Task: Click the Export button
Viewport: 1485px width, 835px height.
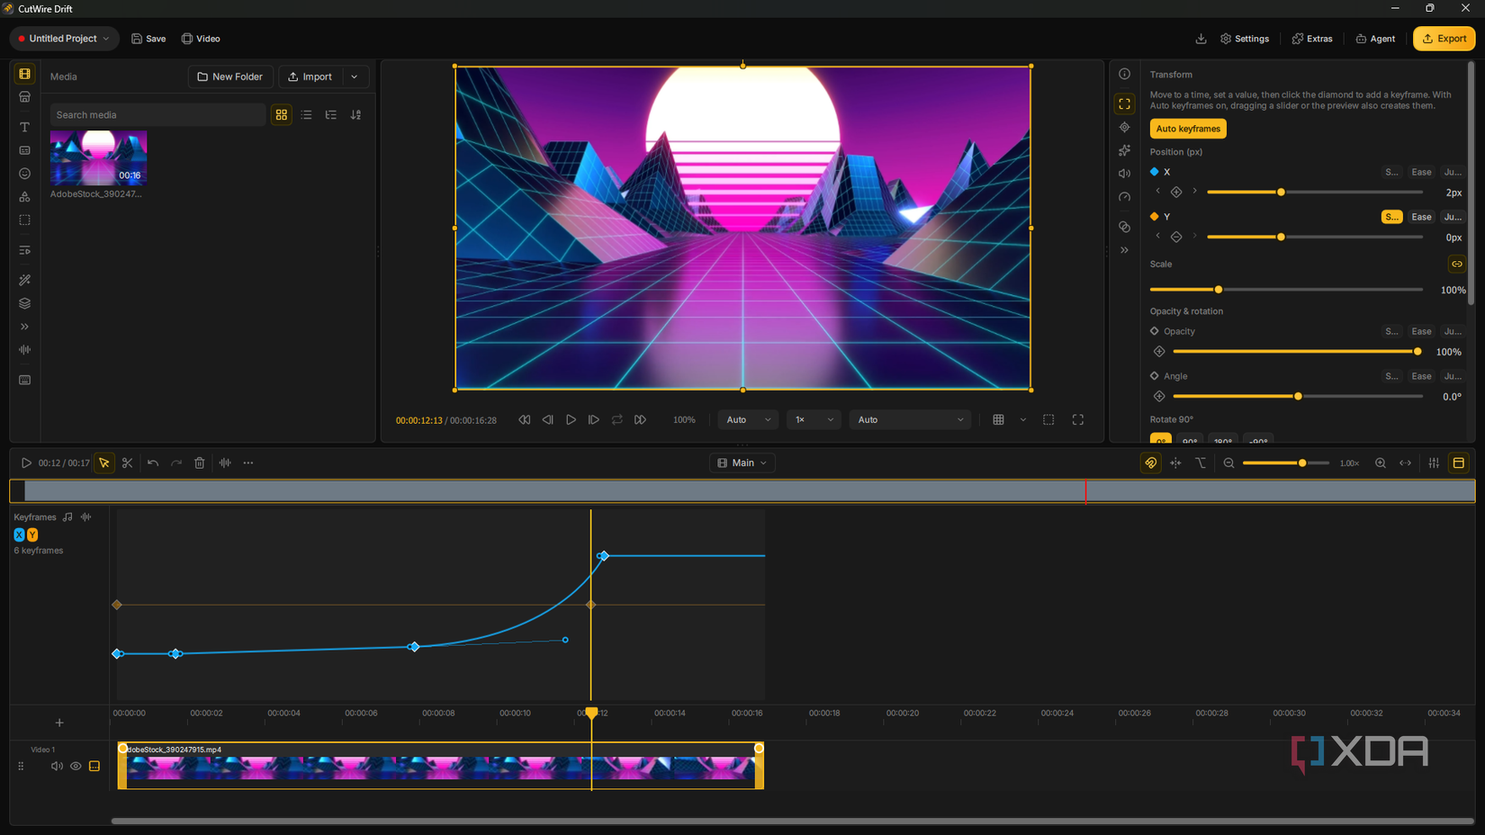Action: coord(1444,39)
